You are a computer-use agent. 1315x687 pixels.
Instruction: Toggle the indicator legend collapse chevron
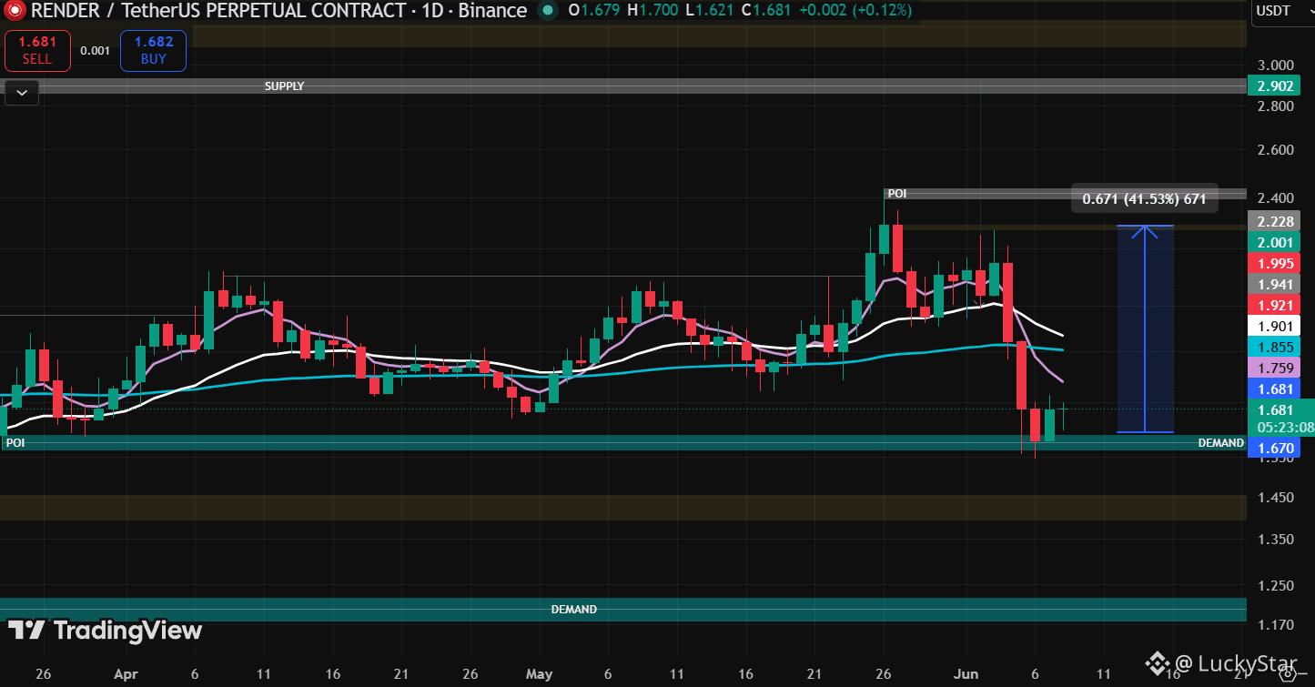click(x=22, y=92)
